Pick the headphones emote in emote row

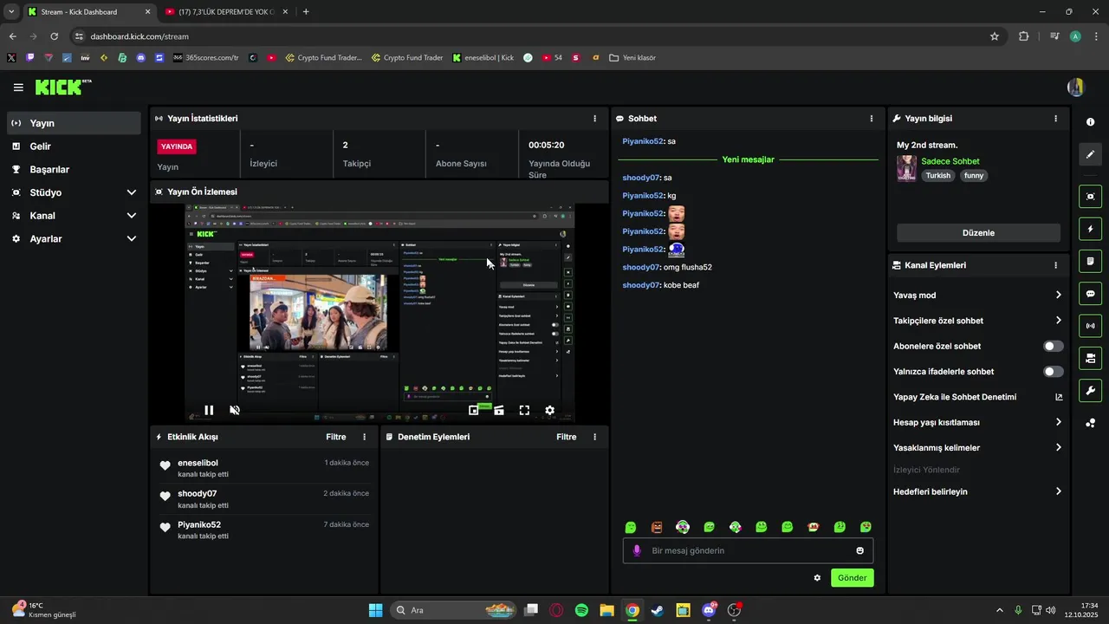point(683,527)
